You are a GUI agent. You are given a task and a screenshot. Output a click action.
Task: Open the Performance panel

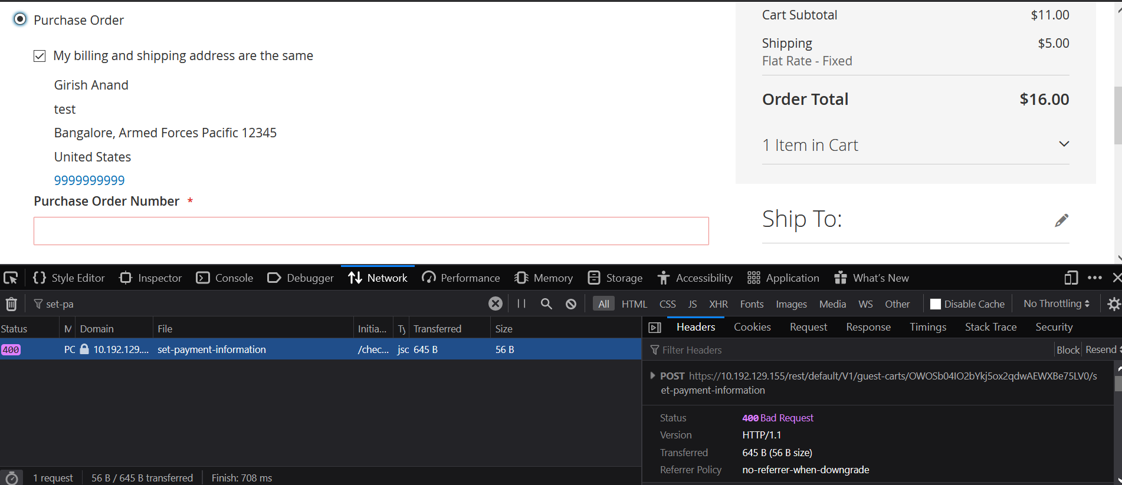[461, 278]
